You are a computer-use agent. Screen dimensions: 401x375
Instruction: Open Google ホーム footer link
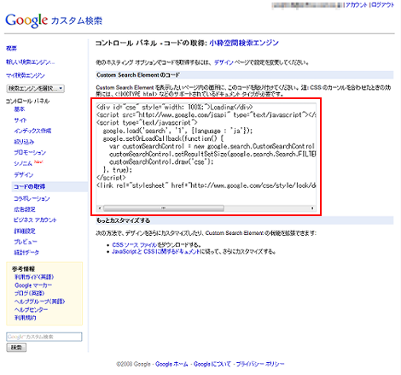click(171, 364)
